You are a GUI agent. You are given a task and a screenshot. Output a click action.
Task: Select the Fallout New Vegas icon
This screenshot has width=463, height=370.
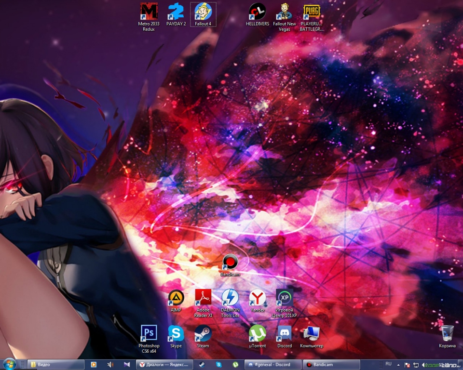[x=285, y=16]
